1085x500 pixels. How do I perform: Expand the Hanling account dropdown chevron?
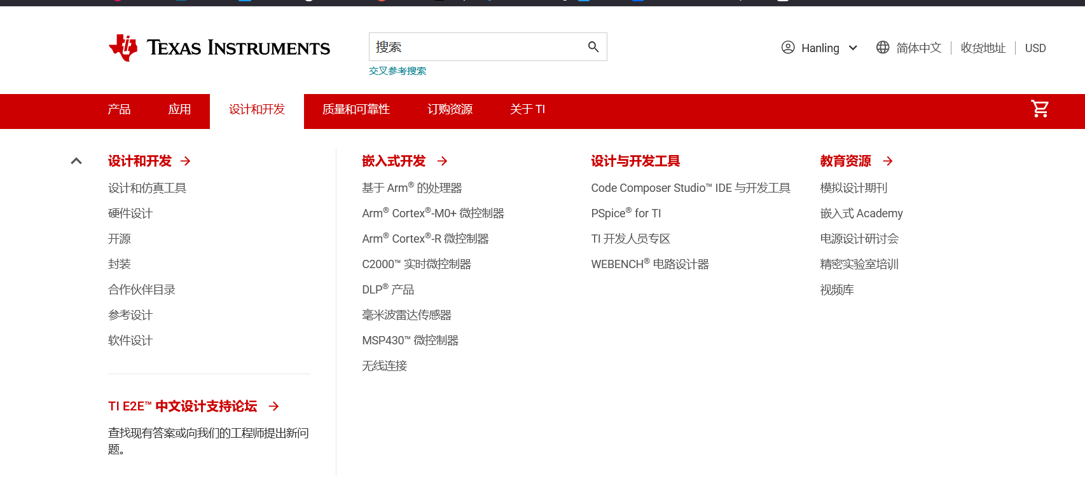pyautogui.click(x=853, y=48)
